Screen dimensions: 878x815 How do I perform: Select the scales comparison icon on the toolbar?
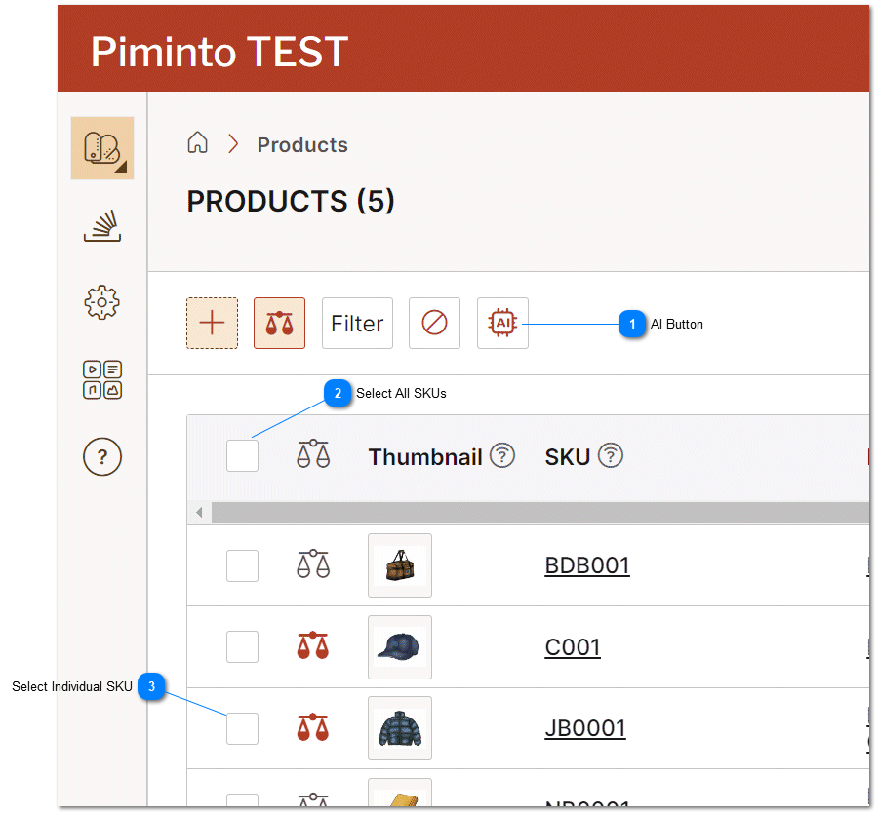coord(279,323)
